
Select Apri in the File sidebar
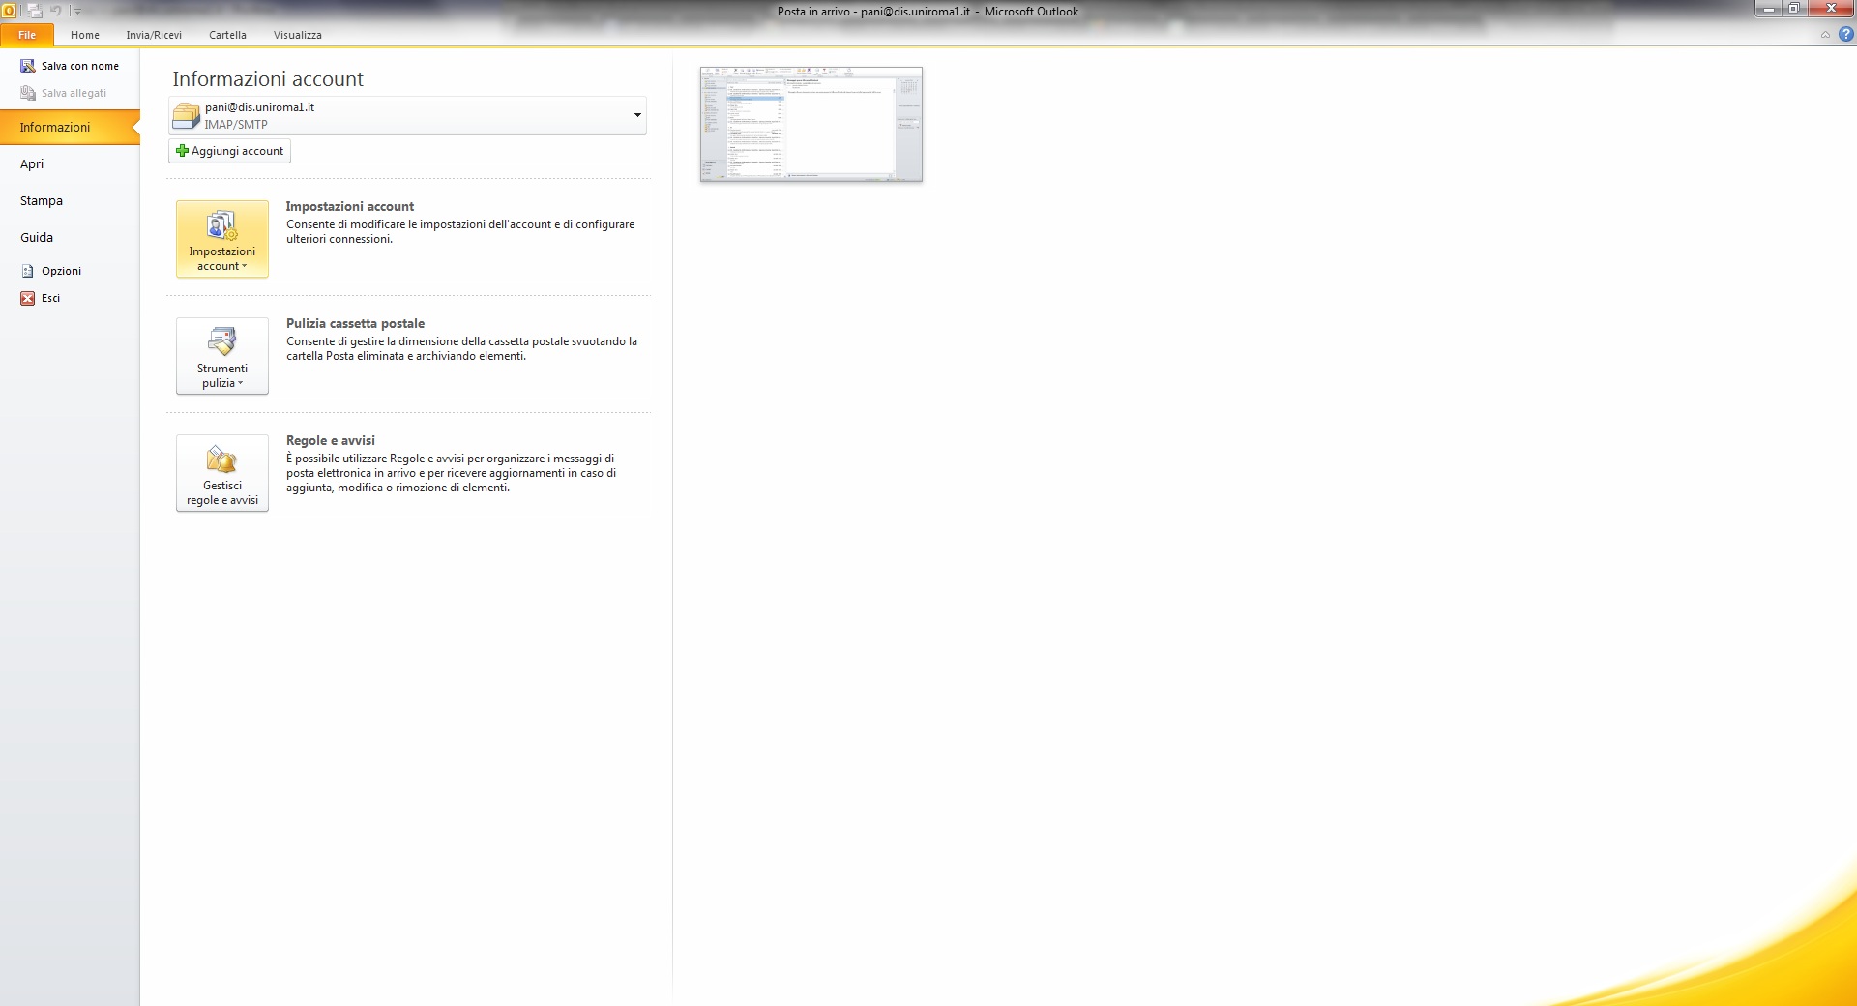pyautogui.click(x=32, y=164)
